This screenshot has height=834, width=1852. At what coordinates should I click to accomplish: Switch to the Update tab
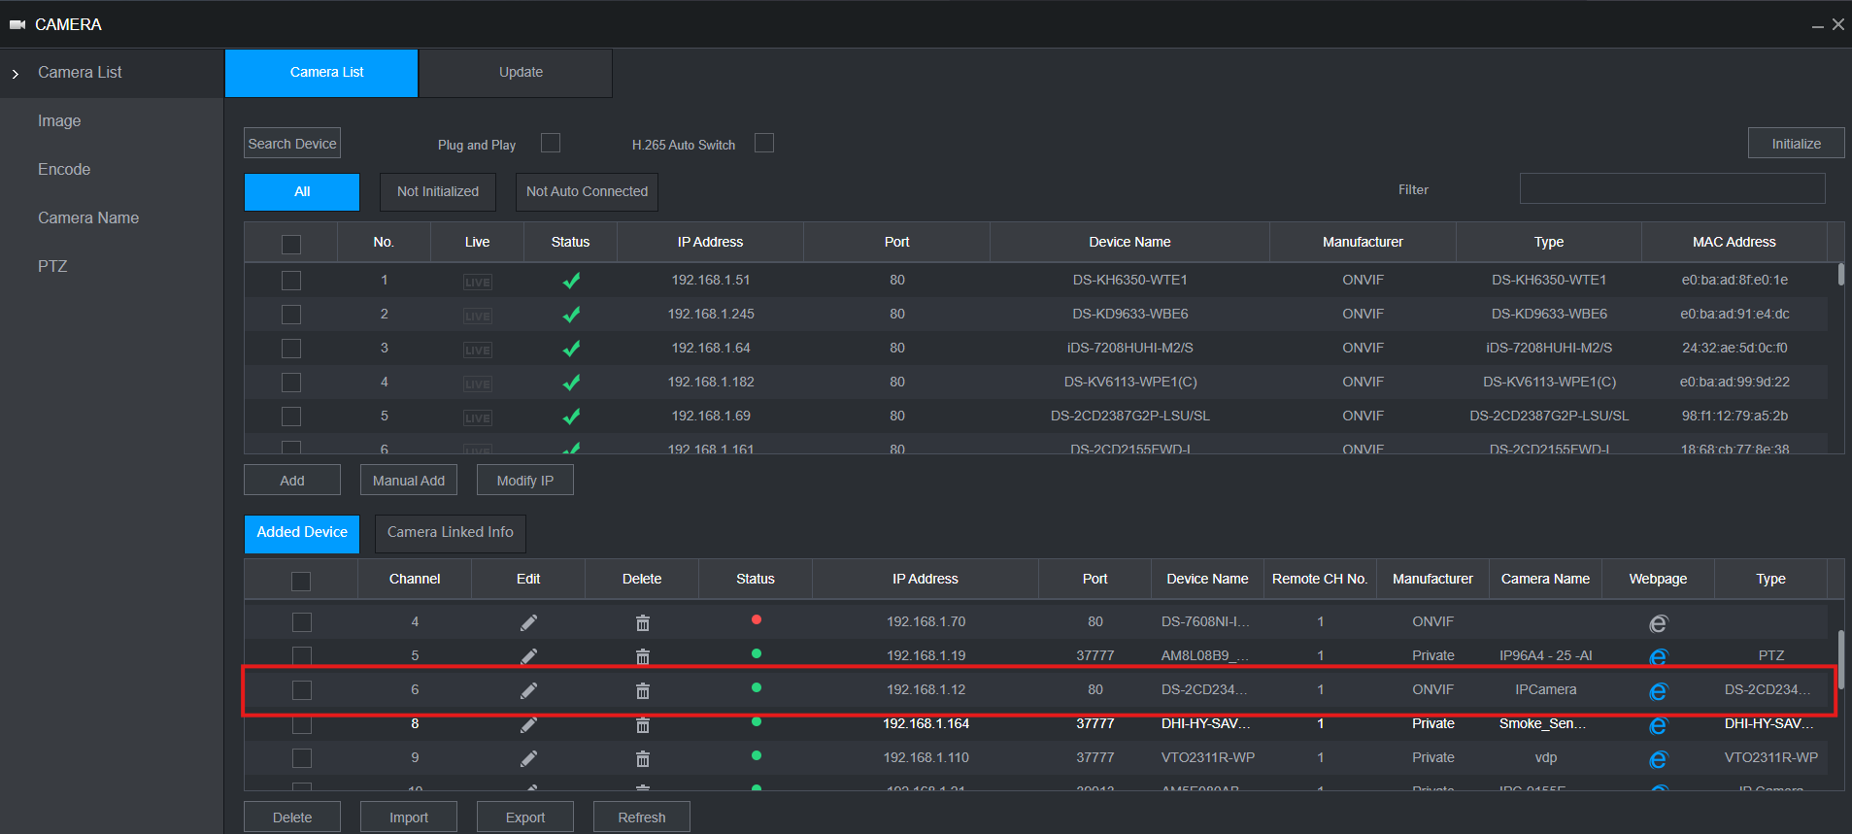click(516, 73)
